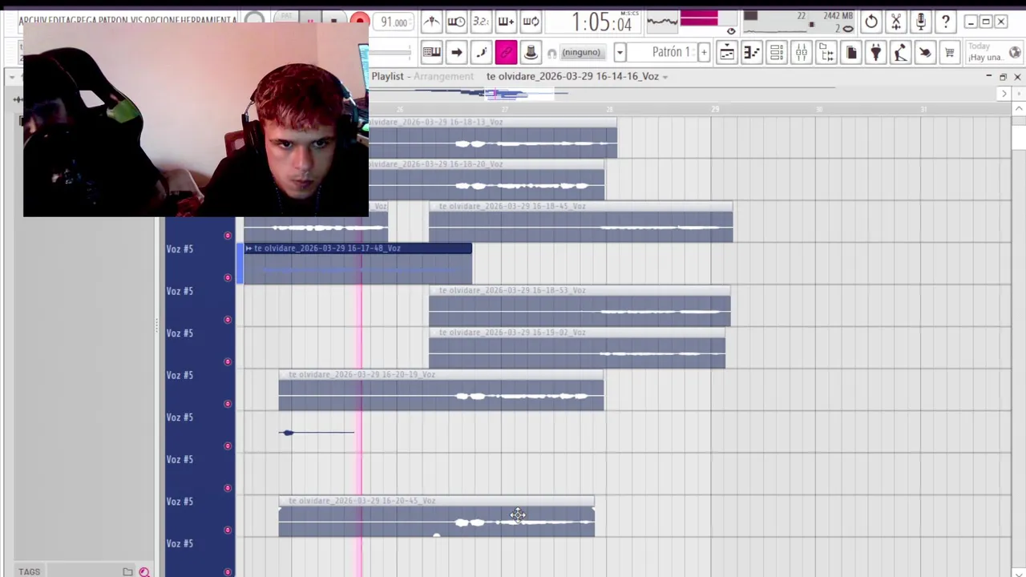The height and width of the screenshot is (577, 1026).
Task: Open the Piano roll view
Action: (x=751, y=53)
